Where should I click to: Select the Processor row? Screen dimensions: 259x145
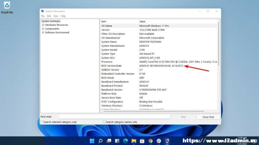[x=159, y=62]
